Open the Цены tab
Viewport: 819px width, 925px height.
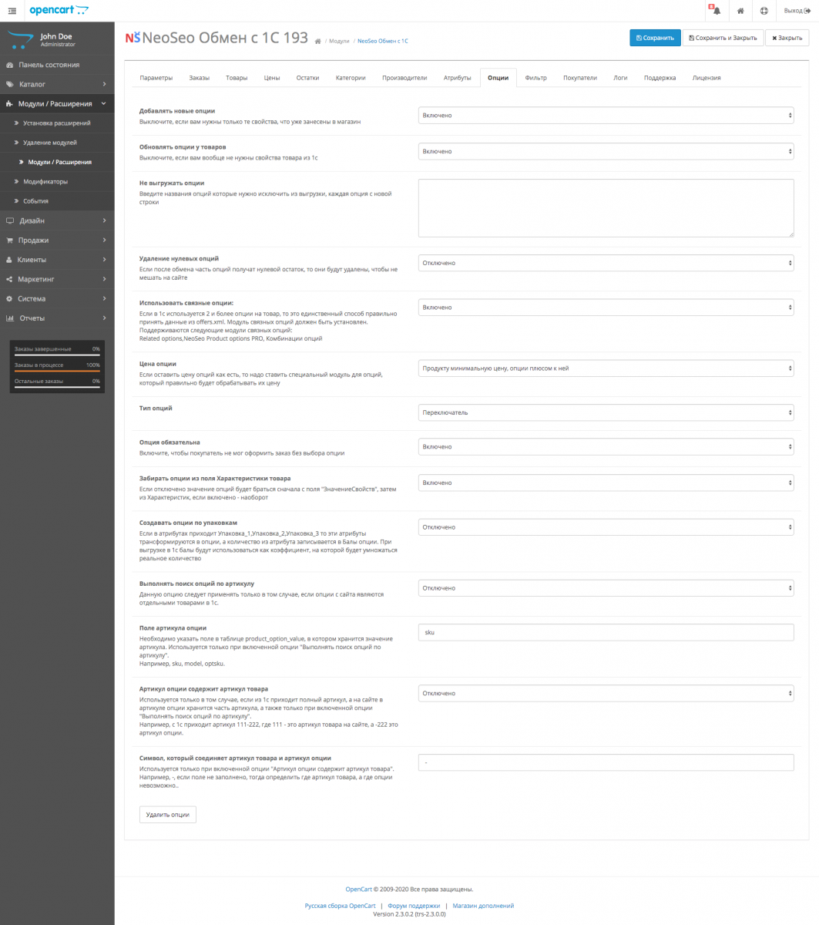coord(272,78)
